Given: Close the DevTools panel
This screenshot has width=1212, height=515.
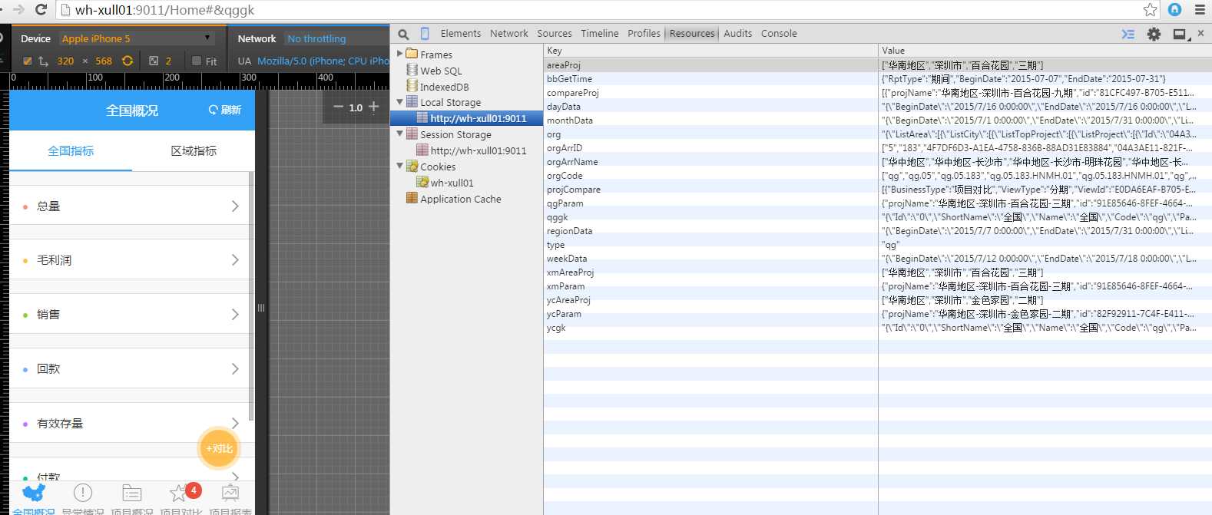Looking at the screenshot, I should 1200,33.
